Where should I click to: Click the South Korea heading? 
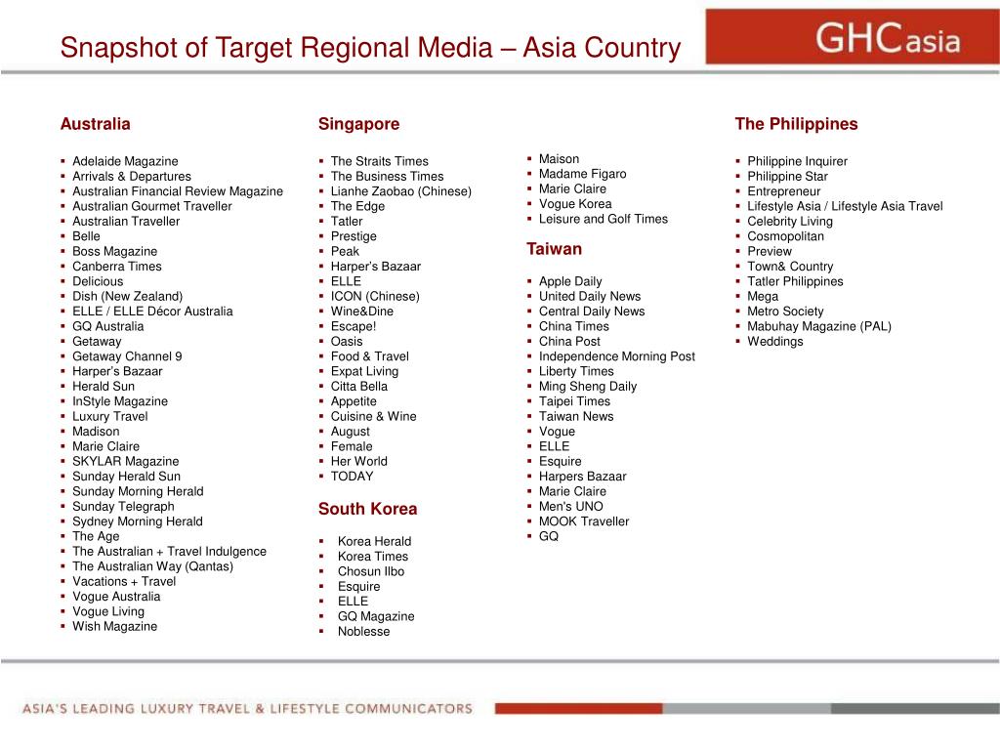tap(367, 509)
